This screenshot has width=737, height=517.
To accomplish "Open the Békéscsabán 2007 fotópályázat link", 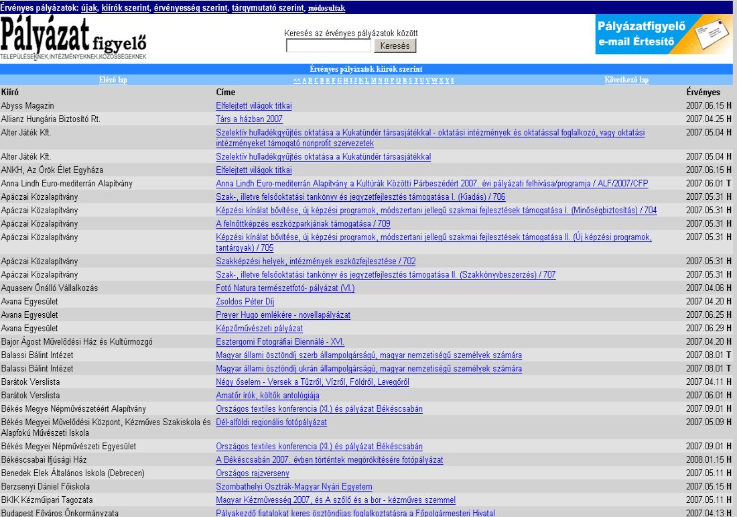I will click(x=330, y=459).
